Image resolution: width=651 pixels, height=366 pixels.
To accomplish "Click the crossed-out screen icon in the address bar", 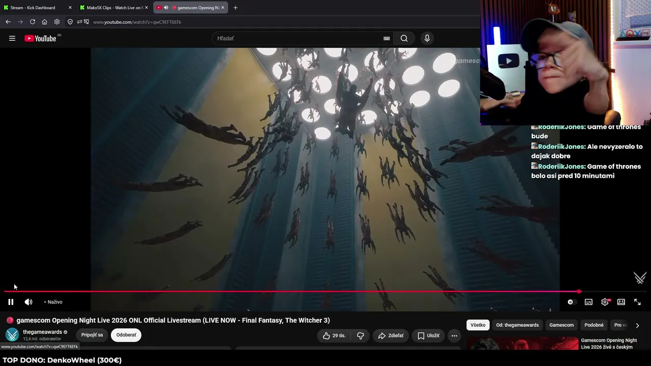I will (x=87, y=22).
